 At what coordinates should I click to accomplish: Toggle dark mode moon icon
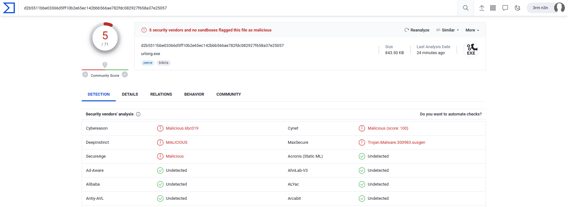[518, 8]
